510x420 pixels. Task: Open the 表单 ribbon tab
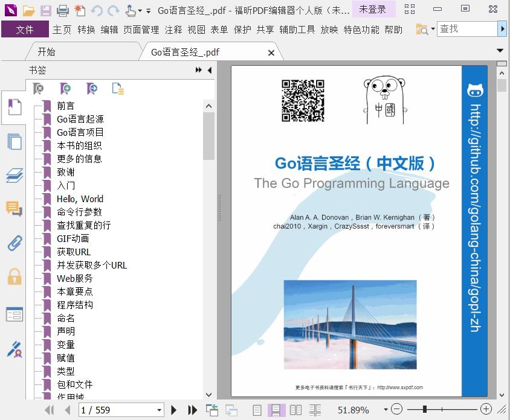(219, 30)
